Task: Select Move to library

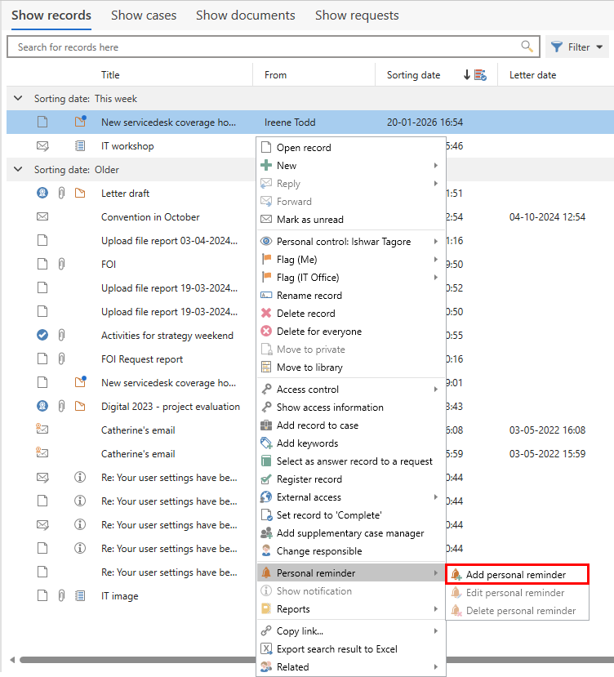Action: click(x=350, y=367)
